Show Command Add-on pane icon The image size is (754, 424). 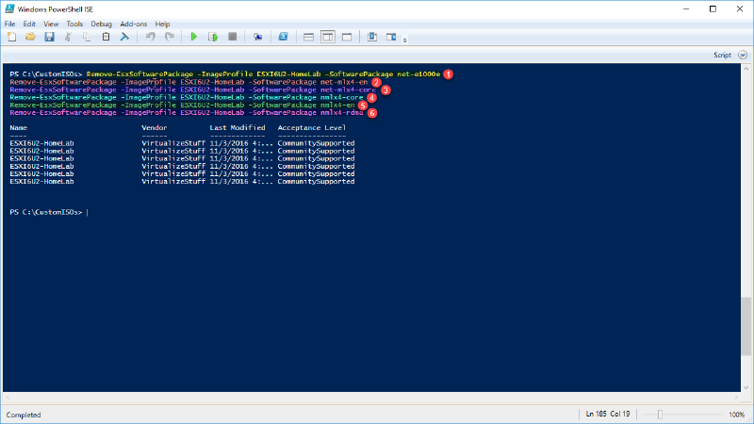coord(391,37)
